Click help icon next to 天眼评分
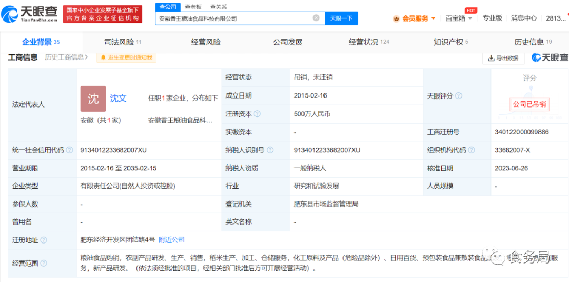Image resolution: width=569 pixels, height=282 pixels. tap(459, 96)
